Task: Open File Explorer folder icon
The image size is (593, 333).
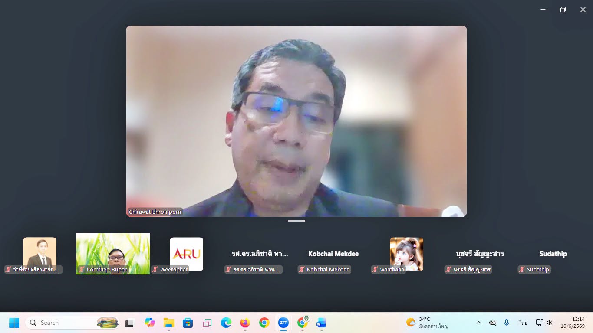Action: click(168, 323)
